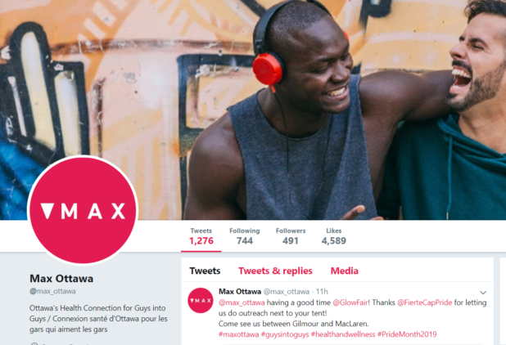This screenshot has height=345, width=506.
Task: Switch to the Media tab
Action: 345,271
